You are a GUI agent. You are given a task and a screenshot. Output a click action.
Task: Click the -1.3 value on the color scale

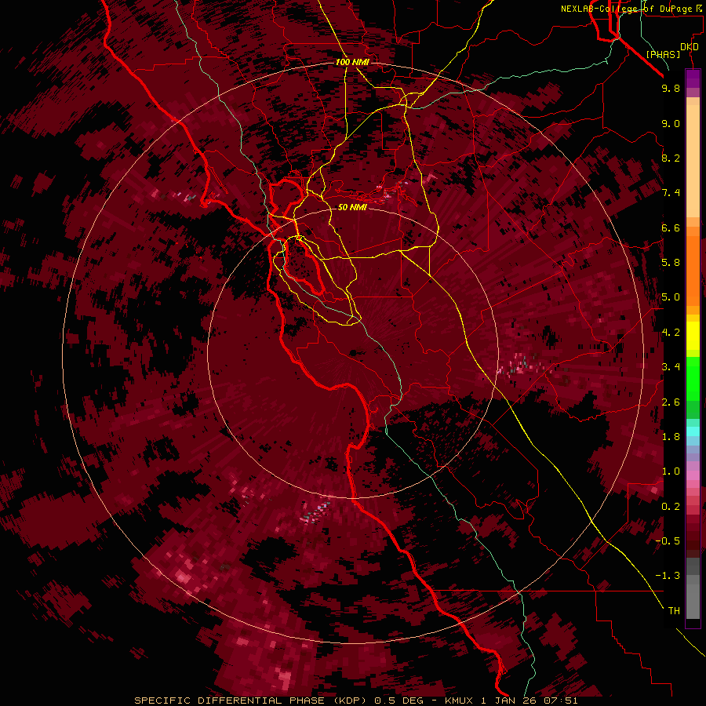coord(668,576)
